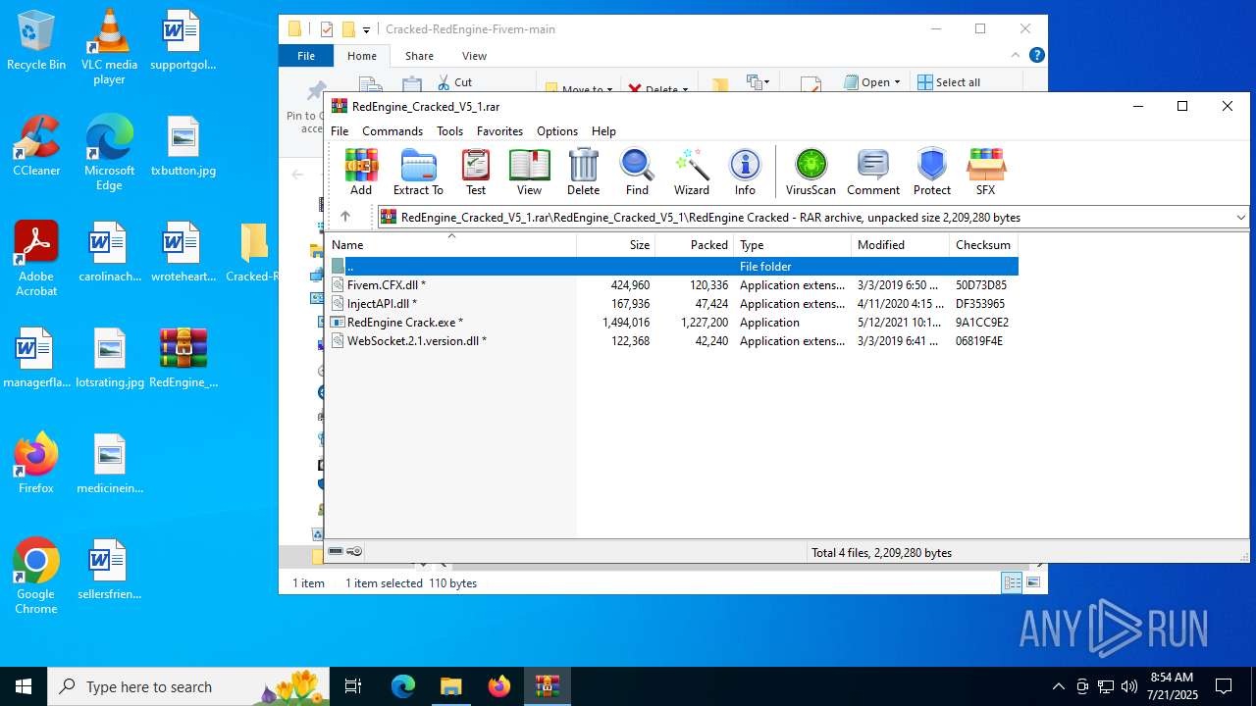Click the volume icon in system tray
The width and height of the screenshot is (1256, 706).
(1129, 686)
